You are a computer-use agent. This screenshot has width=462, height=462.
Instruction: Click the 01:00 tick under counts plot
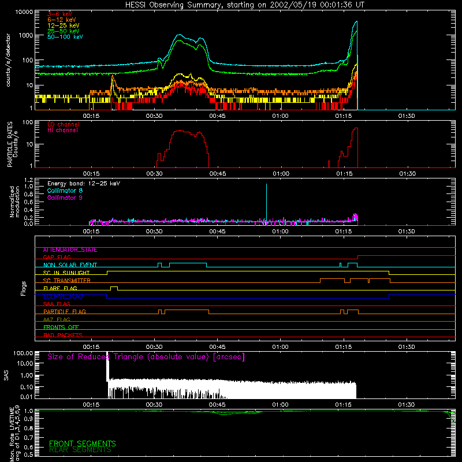pyautogui.click(x=280, y=116)
